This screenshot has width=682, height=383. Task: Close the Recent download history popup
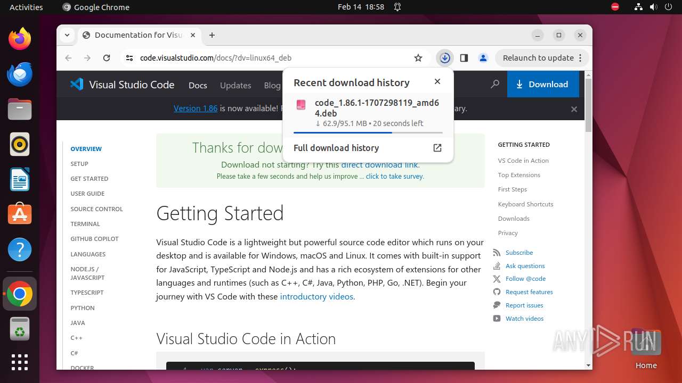pos(437,81)
